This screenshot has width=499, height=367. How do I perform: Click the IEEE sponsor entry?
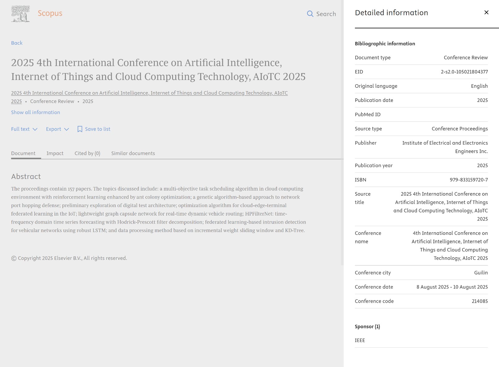(360, 340)
